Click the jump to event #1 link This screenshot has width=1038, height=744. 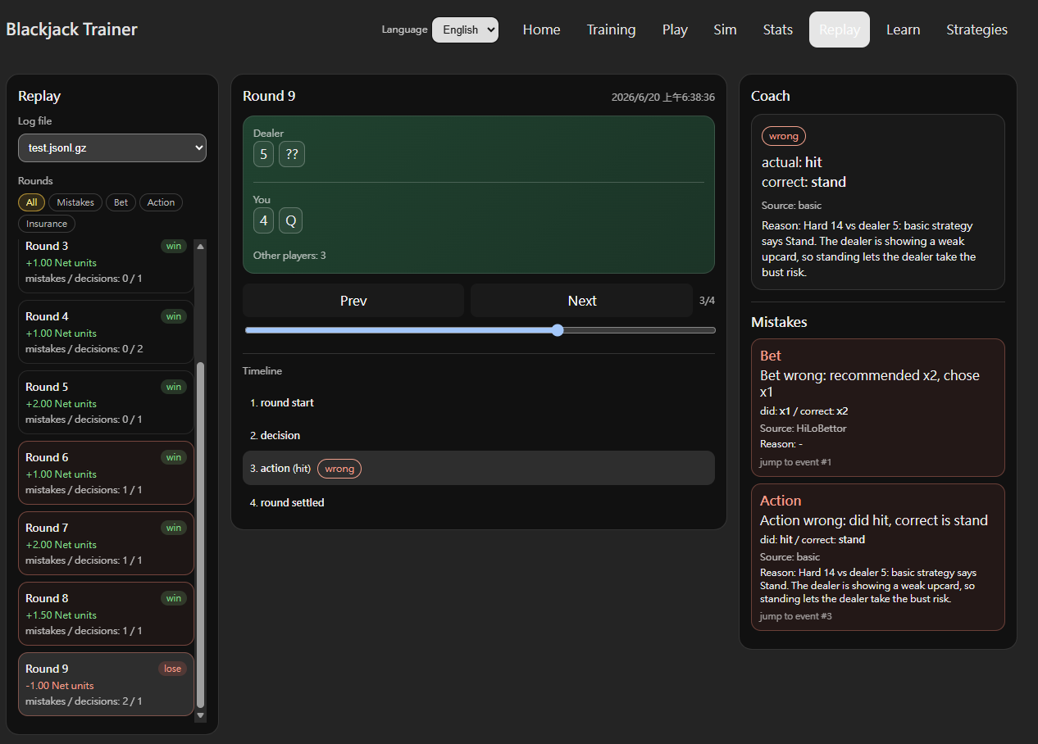point(795,462)
